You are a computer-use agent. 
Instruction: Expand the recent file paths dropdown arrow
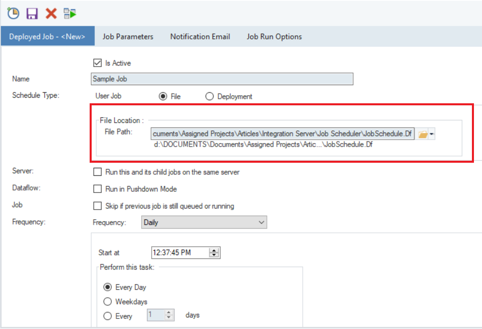point(432,134)
